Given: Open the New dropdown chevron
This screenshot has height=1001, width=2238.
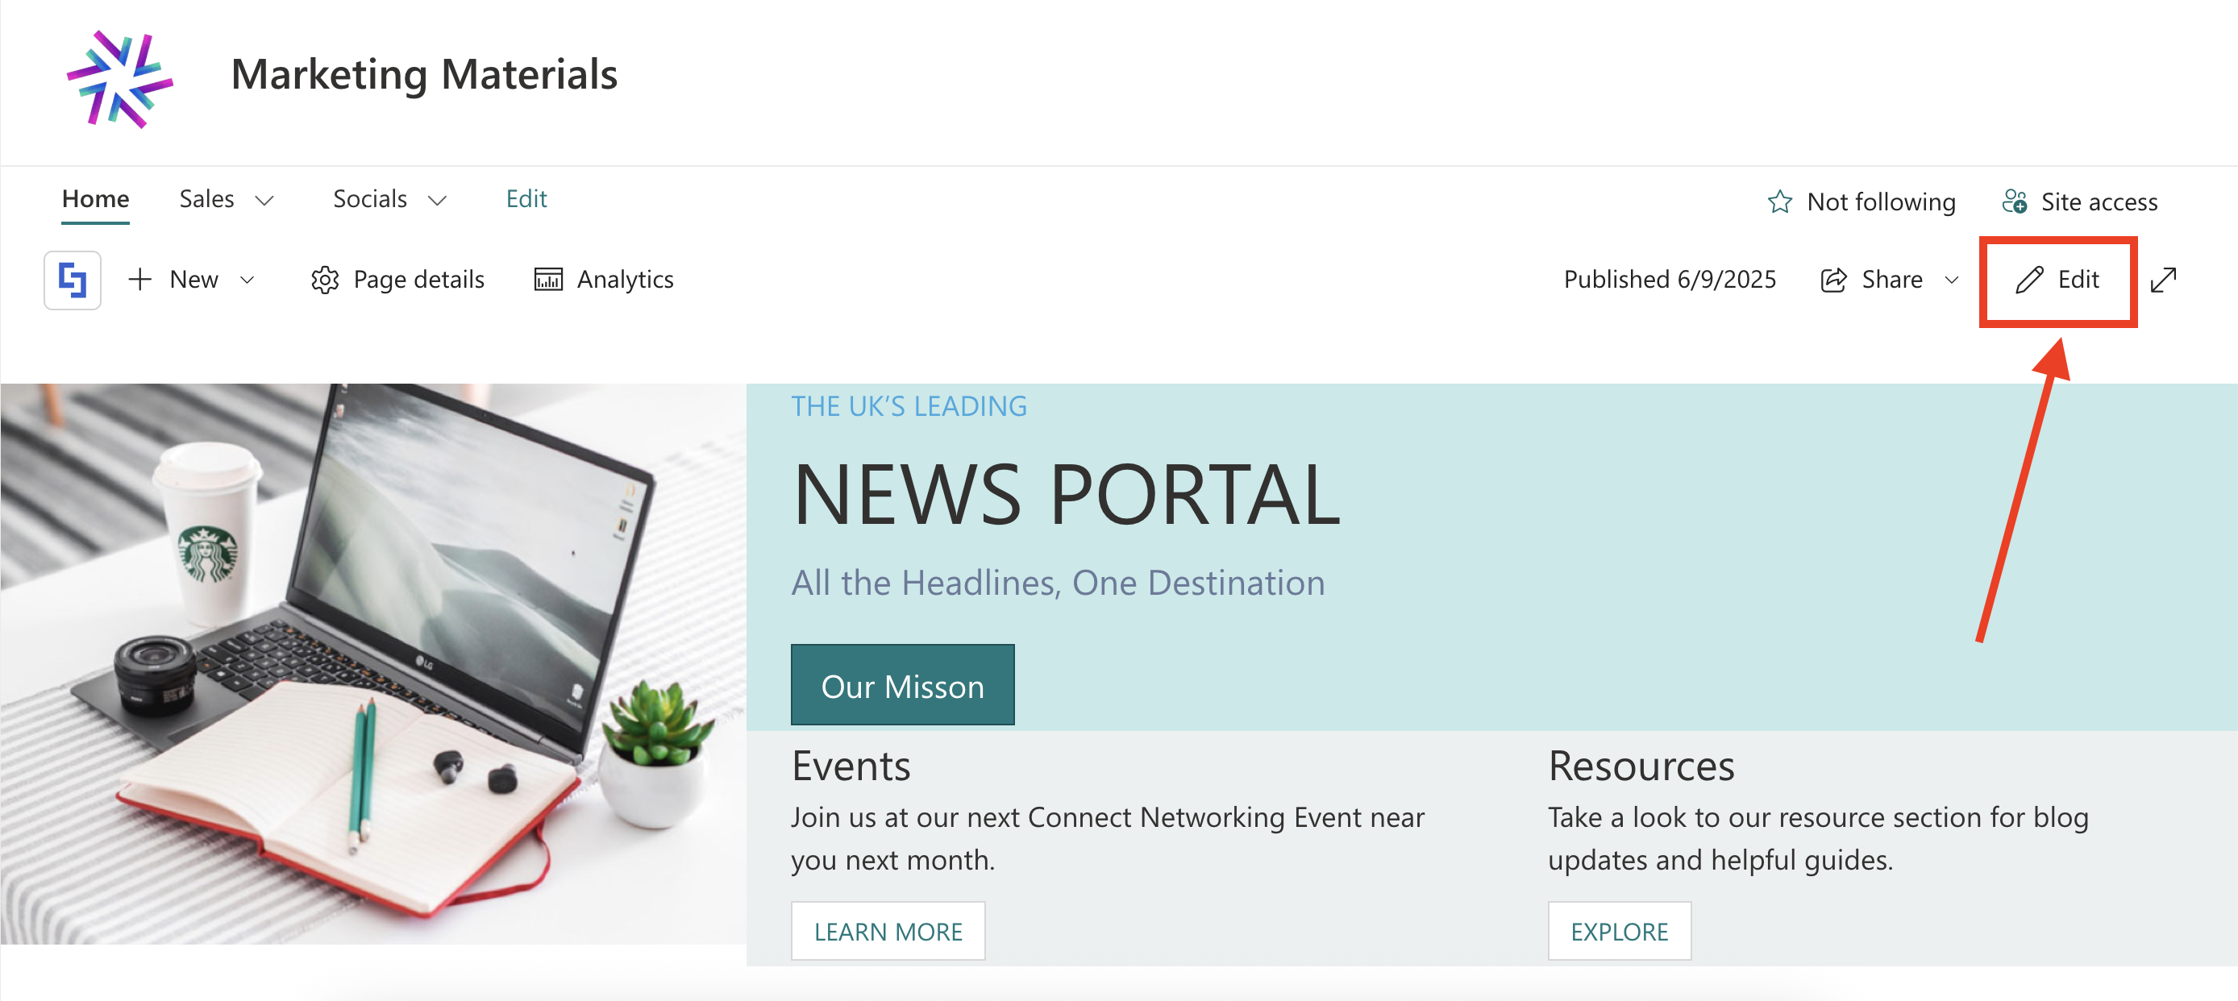Looking at the screenshot, I should tap(248, 280).
